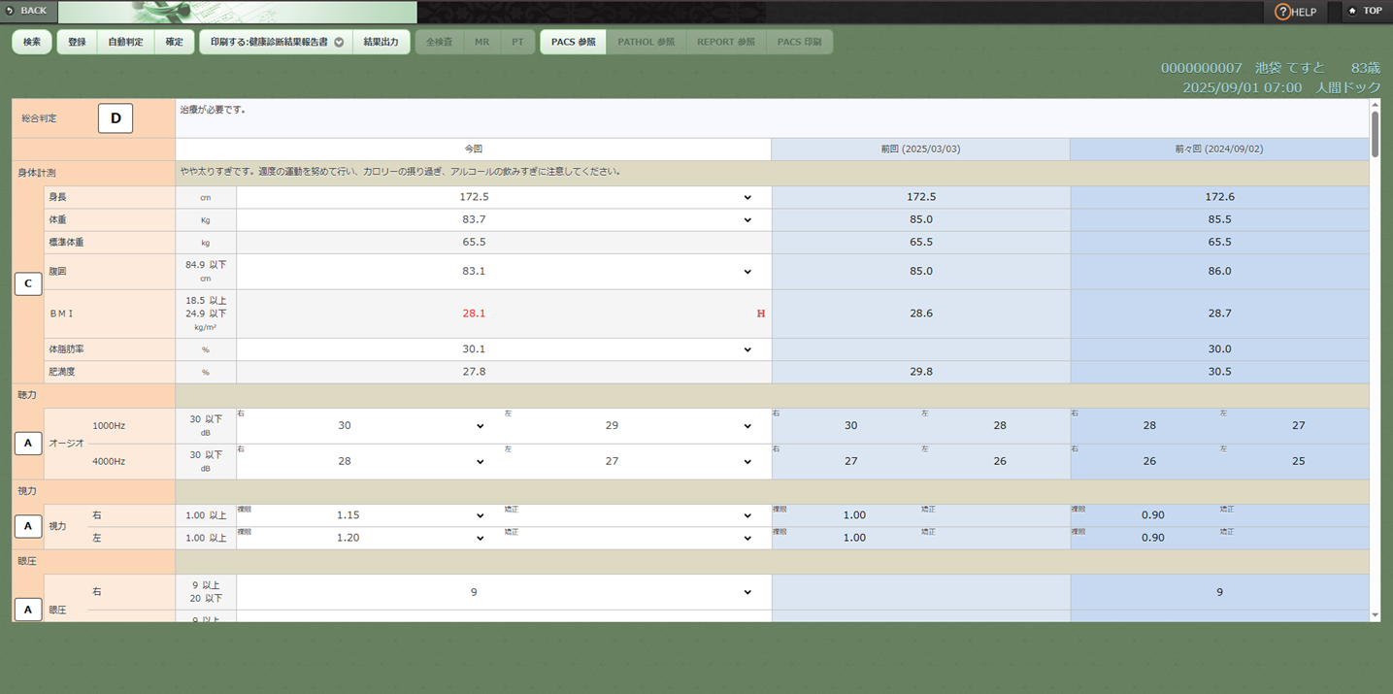Image resolution: width=1393 pixels, height=694 pixels.
Task: Open the 総合判定 D grade box
Action: pos(116,118)
